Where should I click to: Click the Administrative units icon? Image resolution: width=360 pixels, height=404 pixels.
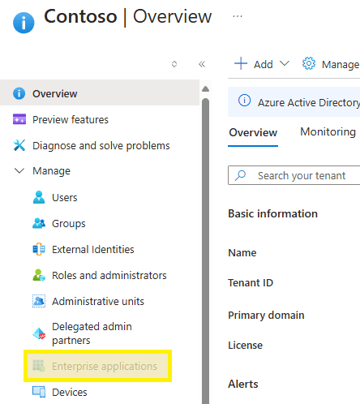(39, 301)
